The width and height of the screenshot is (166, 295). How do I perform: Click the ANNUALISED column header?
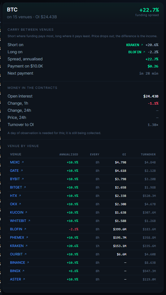click(69, 154)
